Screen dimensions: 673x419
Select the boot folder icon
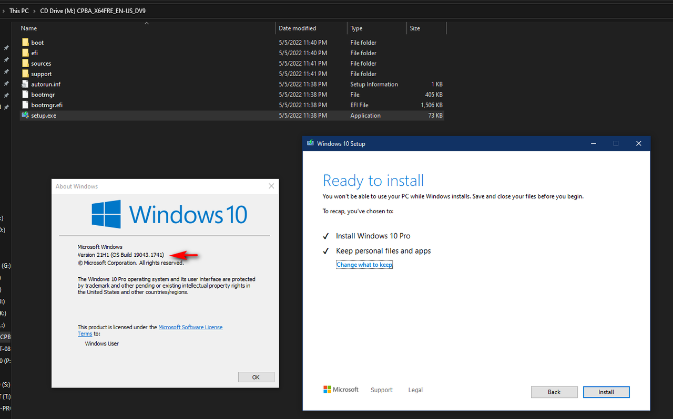point(25,43)
